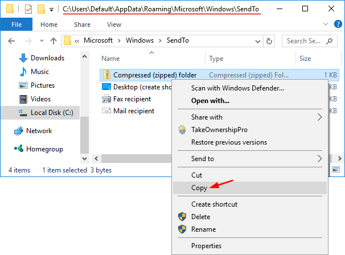Click the Desktop shortcut file icon
Viewport: 345px width, 255px height.
[106, 87]
